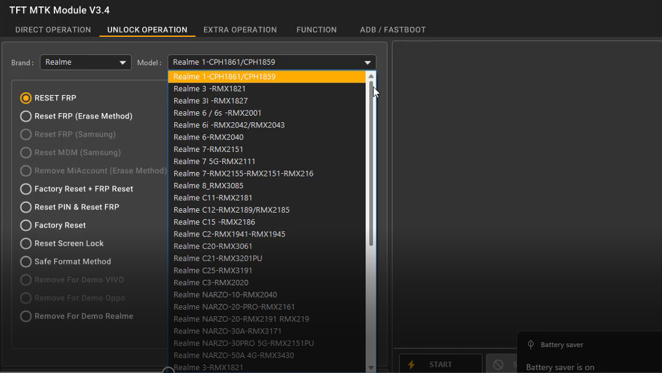The width and height of the screenshot is (662, 373).
Task: Pick Realme NARZO-30A-RMX3171 model
Action: coord(267,331)
